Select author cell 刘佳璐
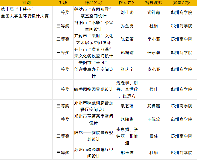 (x=127, y=12)
